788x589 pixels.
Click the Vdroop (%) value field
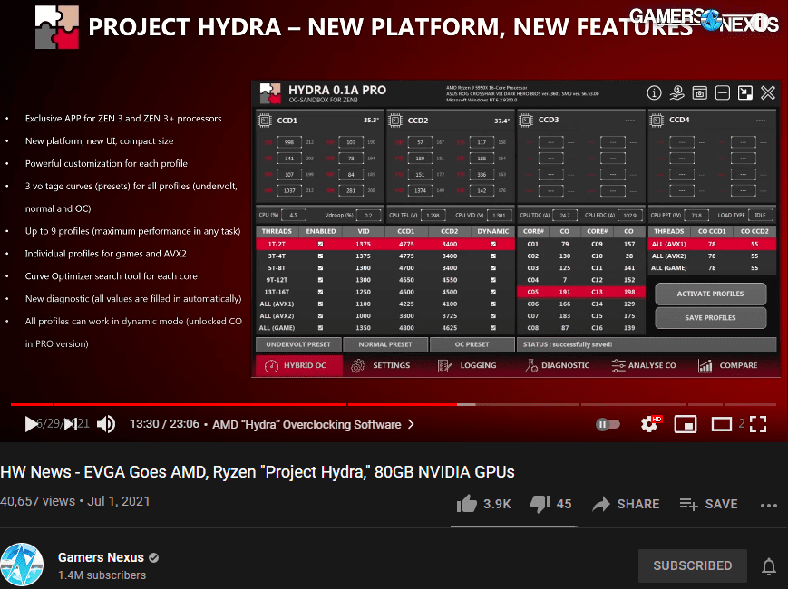click(368, 215)
